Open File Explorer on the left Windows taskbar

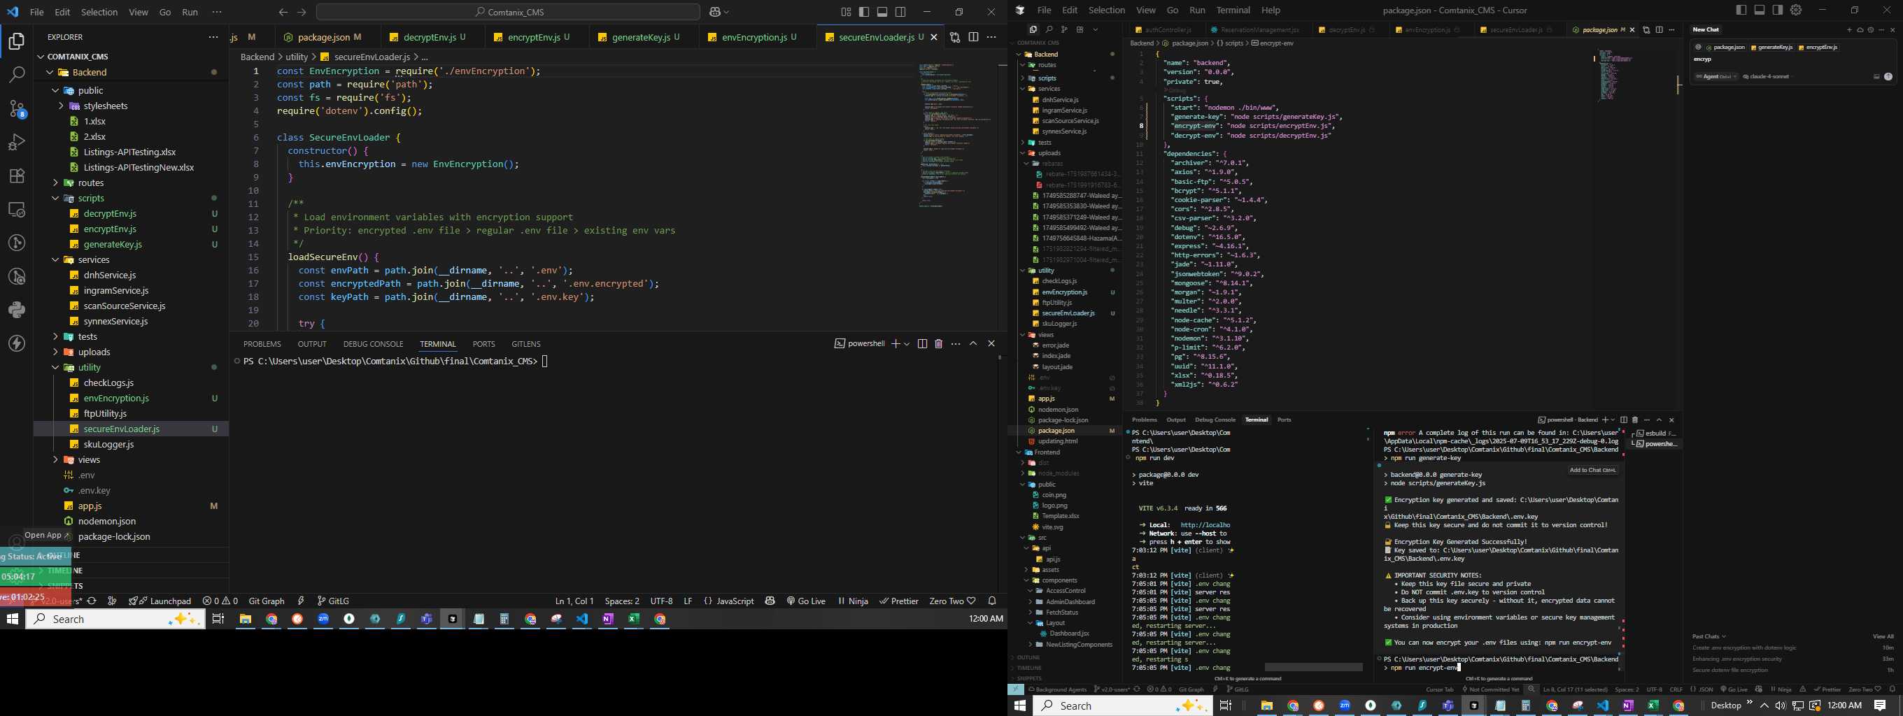(246, 620)
